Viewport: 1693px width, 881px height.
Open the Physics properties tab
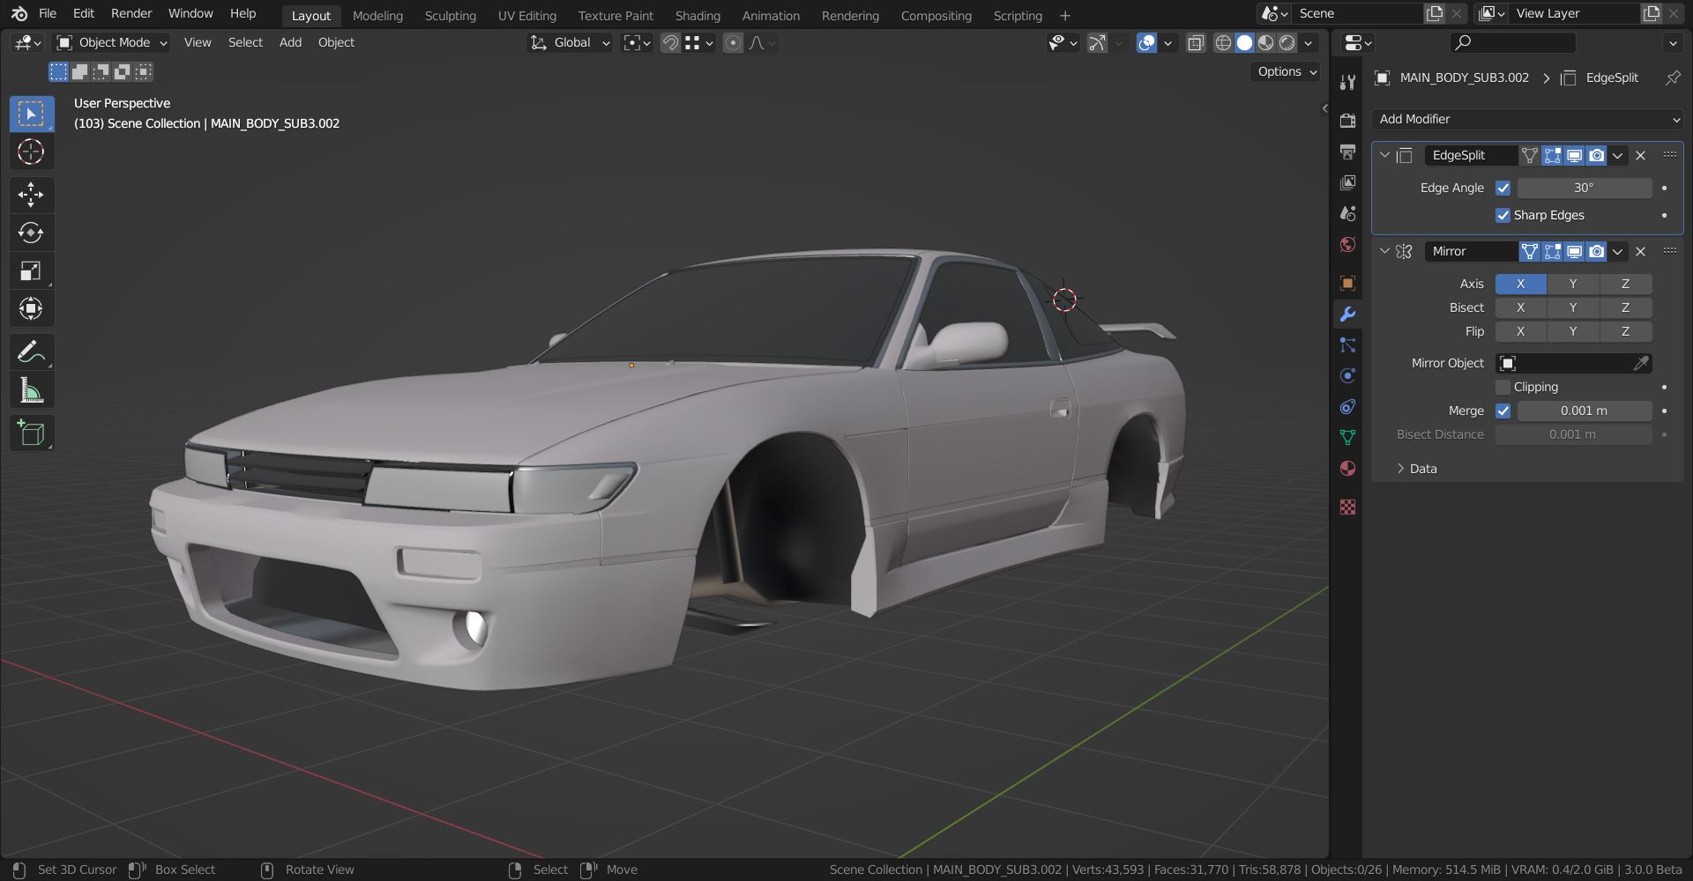[x=1347, y=375]
